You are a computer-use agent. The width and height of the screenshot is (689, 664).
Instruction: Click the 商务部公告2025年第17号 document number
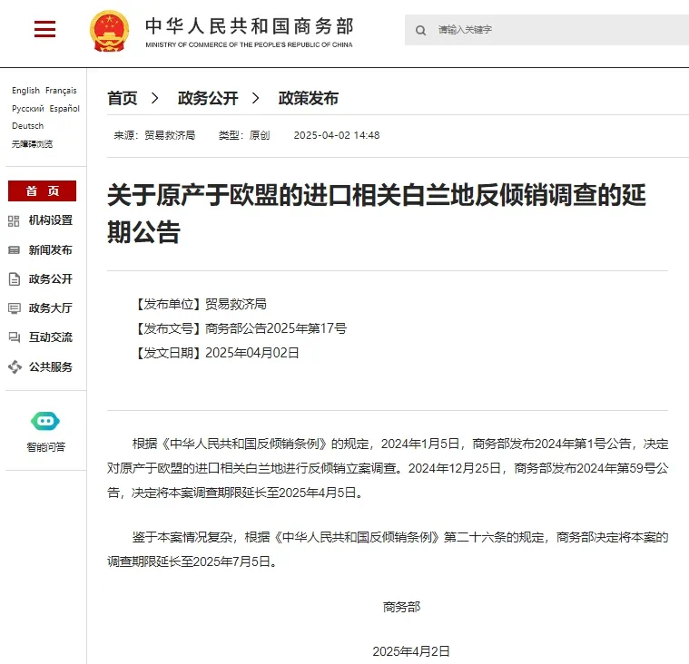pos(276,328)
